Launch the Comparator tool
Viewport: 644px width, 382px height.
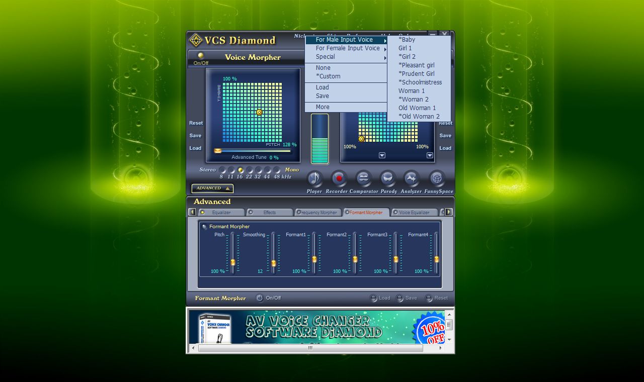point(363,179)
